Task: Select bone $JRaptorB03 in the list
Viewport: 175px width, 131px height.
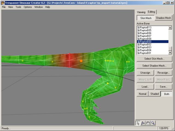Action: click(153, 47)
